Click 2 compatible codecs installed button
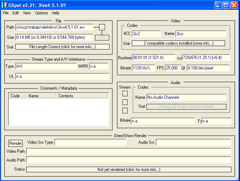240x181 pixels. (178, 43)
